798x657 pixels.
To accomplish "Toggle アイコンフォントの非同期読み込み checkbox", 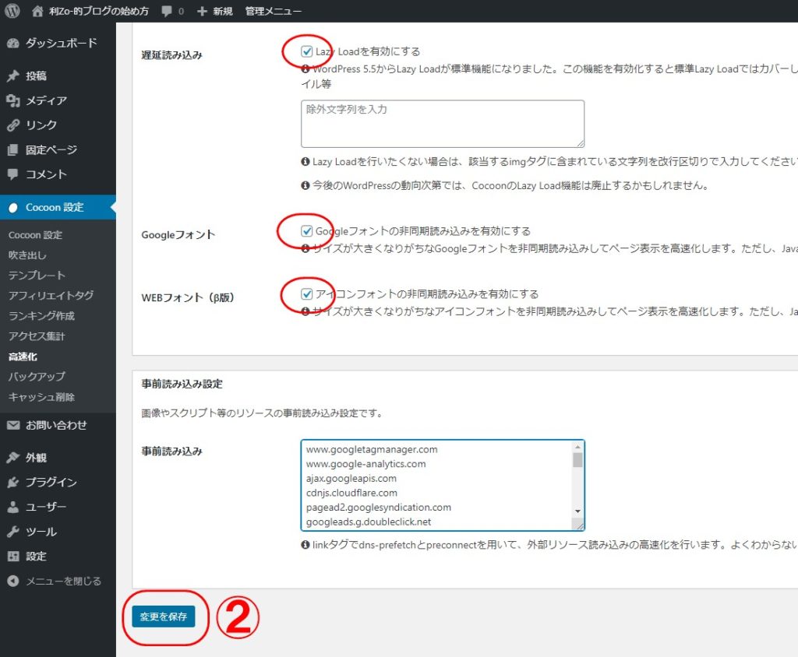I will (x=307, y=294).
